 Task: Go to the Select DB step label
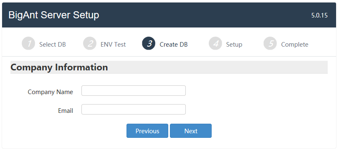pos(53,45)
